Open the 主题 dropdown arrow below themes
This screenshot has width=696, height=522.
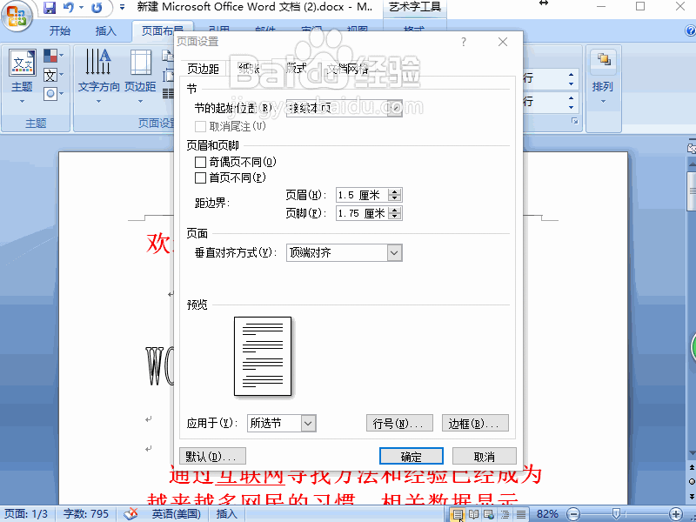point(23,102)
